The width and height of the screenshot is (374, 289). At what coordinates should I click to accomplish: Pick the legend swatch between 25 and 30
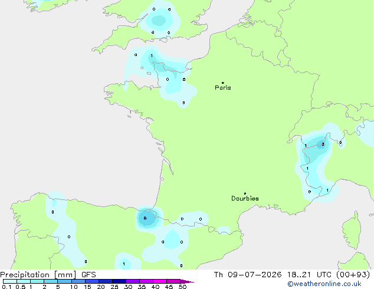119,281
